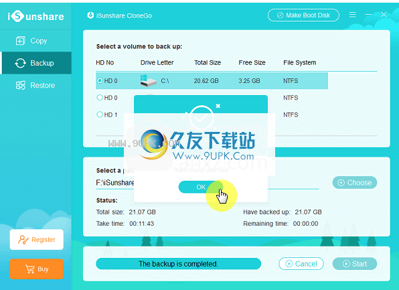
Task: Click the iSunshare logo
Action: 35,17
